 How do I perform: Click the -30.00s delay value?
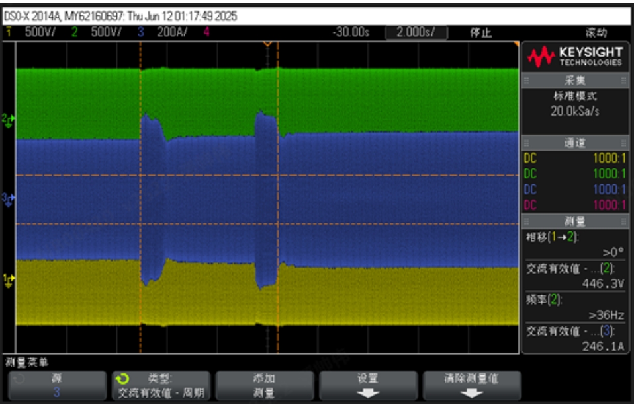[x=351, y=32]
